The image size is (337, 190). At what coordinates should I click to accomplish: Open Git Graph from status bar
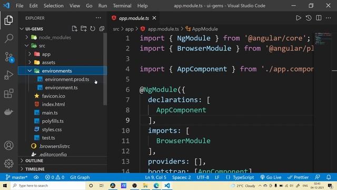tap(80, 177)
